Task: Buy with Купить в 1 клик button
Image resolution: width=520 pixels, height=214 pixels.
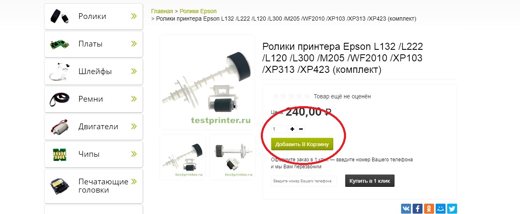Action: coord(370,181)
